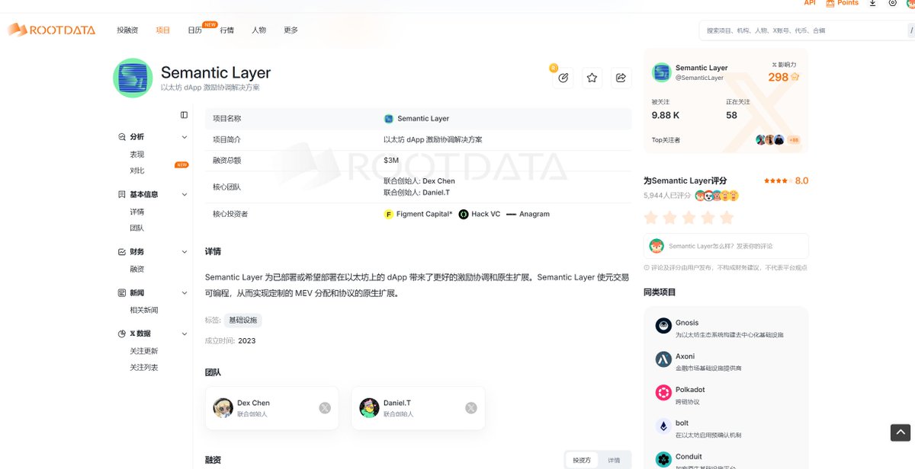
Task: Collapse the X 数据 sidebar section
Action: click(x=185, y=334)
